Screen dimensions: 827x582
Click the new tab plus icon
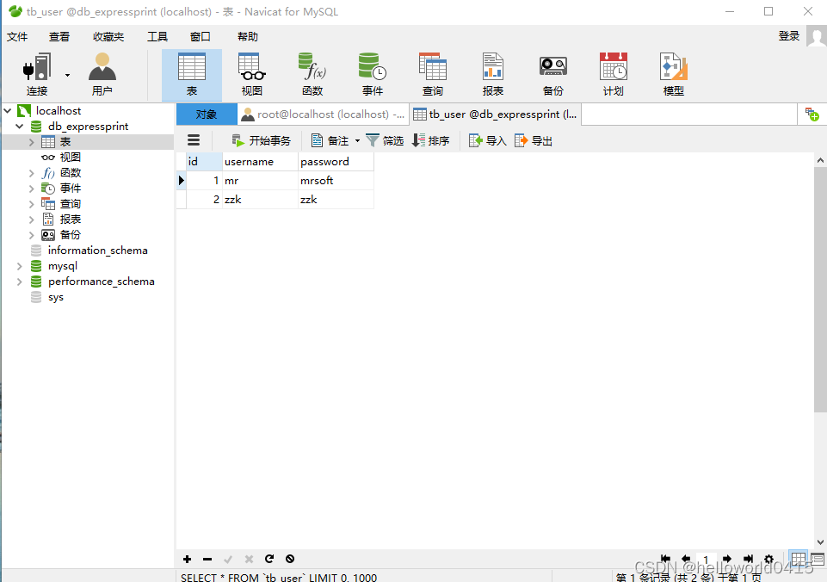tap(812, 114)
